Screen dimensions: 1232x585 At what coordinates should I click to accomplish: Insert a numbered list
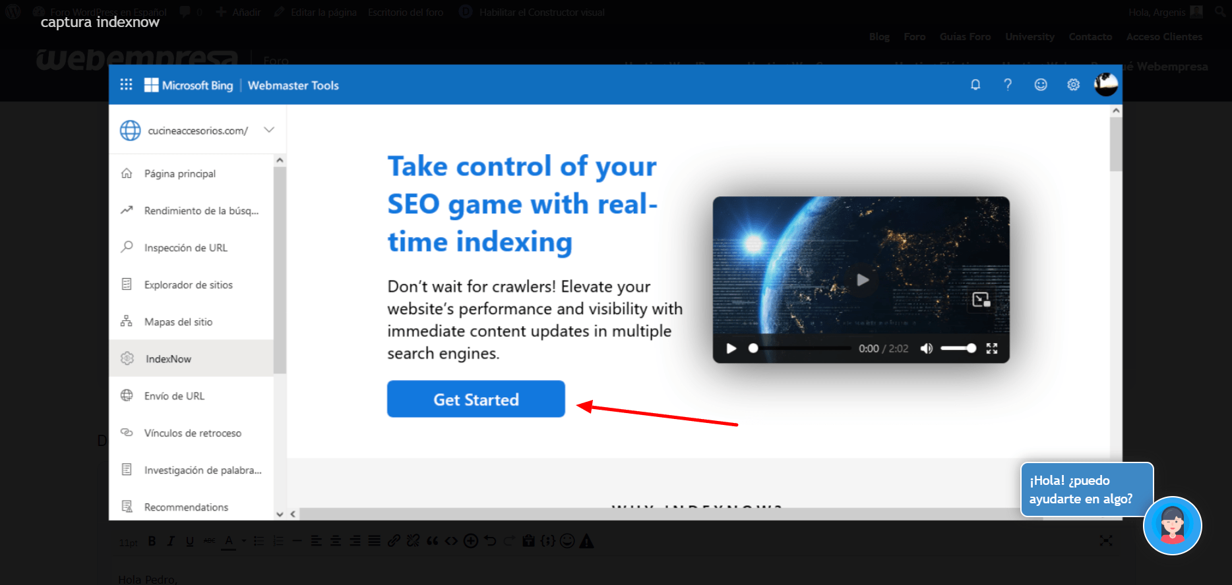(x=278, y=541)
